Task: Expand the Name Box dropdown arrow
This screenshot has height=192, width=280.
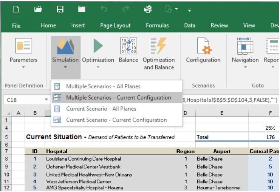Action: pyautogui.click(x=46, y=100)
